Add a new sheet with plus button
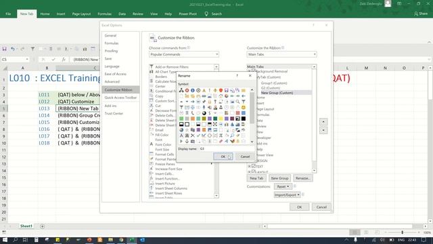Screen dimensions: 433x244 point(42,226)
